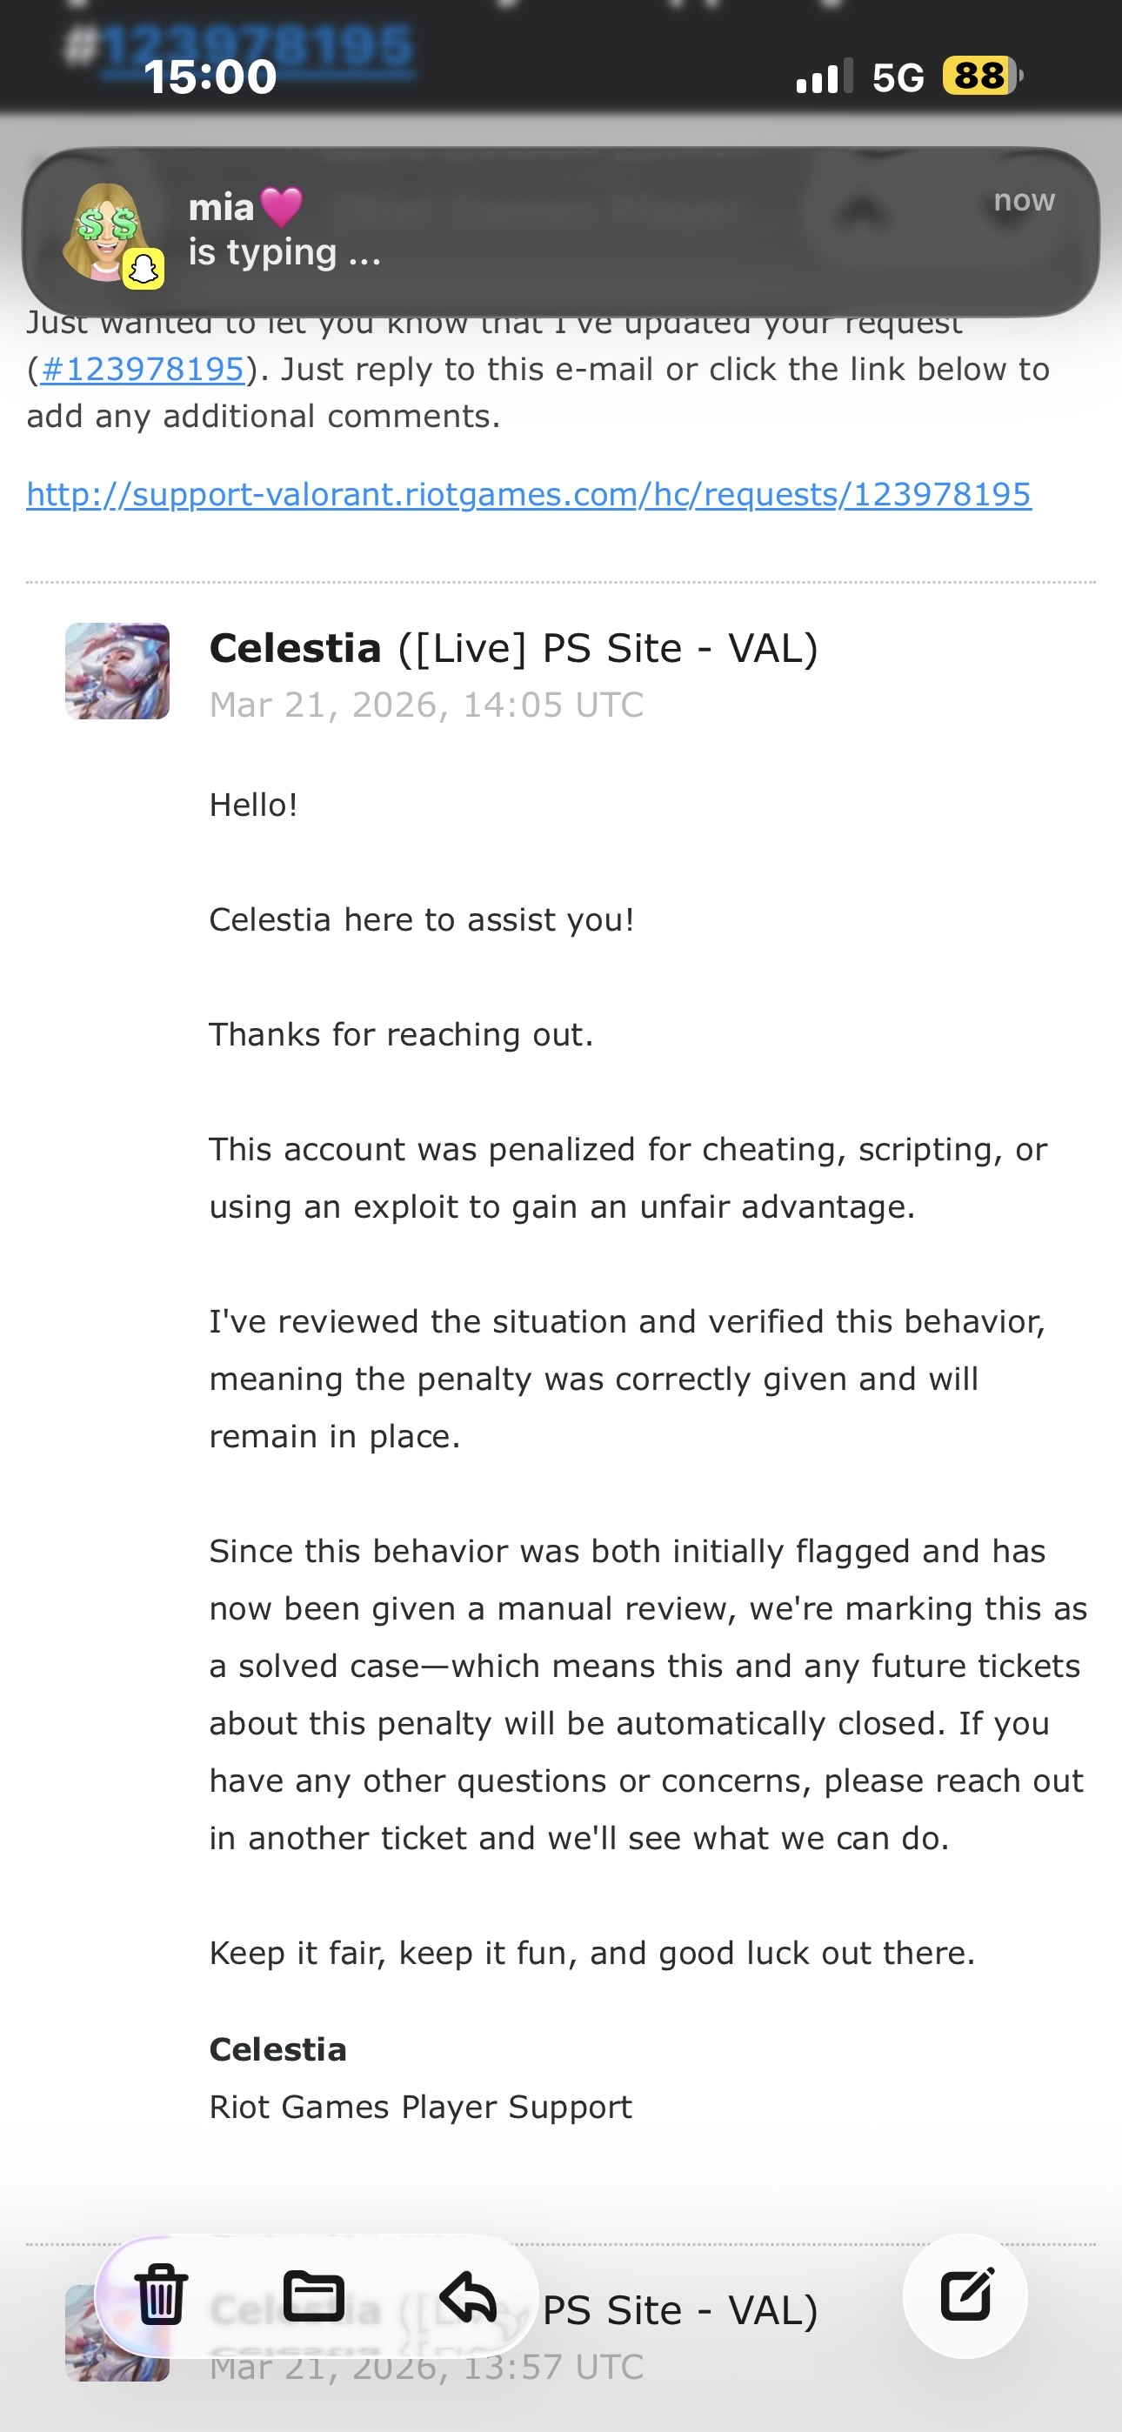Open the support-valorant.riotgames.com request URL

(529, 494)
